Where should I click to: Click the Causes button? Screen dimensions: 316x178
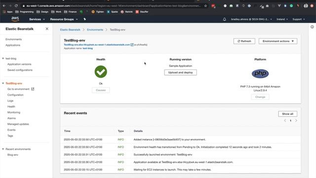(x=101, y=90)
